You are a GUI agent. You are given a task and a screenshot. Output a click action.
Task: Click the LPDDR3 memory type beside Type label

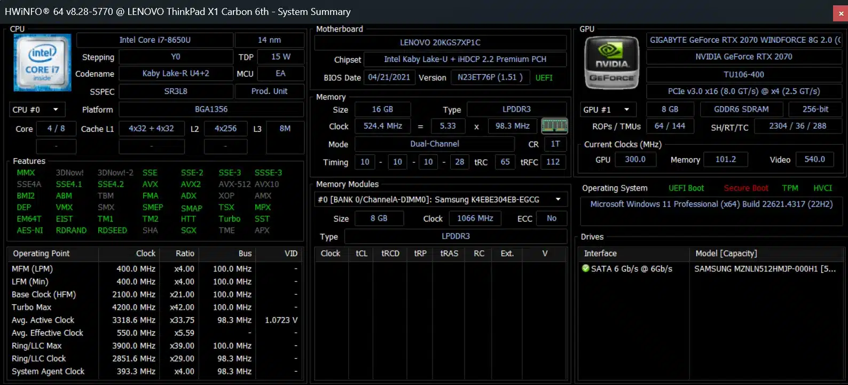pos(517,109)
